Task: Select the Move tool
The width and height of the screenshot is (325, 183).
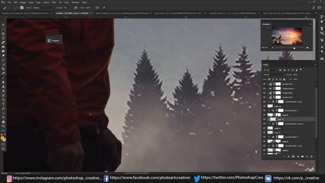Action: click(3, 25)
